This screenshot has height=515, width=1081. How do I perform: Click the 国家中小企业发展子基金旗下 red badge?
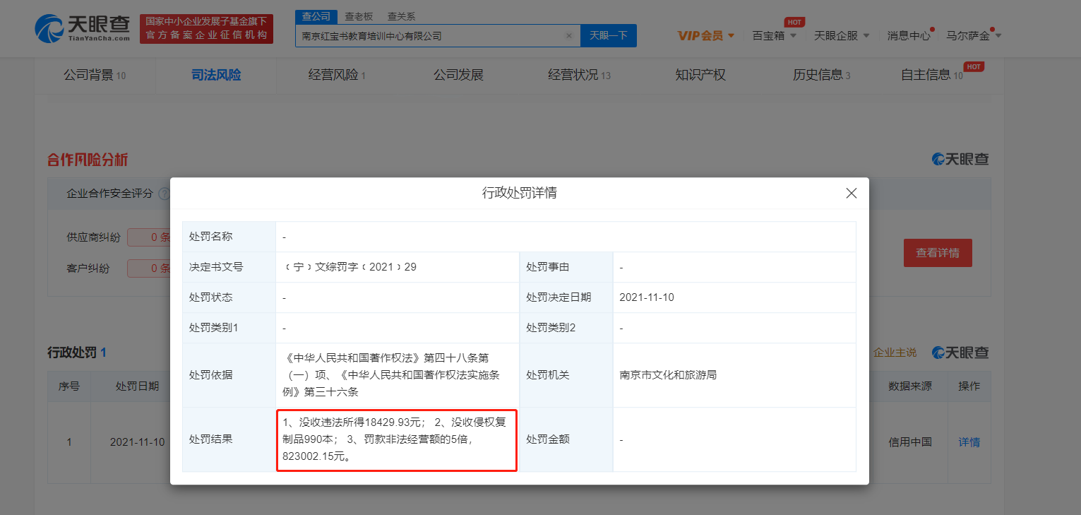pyautogui.click(x=206, y=28)
